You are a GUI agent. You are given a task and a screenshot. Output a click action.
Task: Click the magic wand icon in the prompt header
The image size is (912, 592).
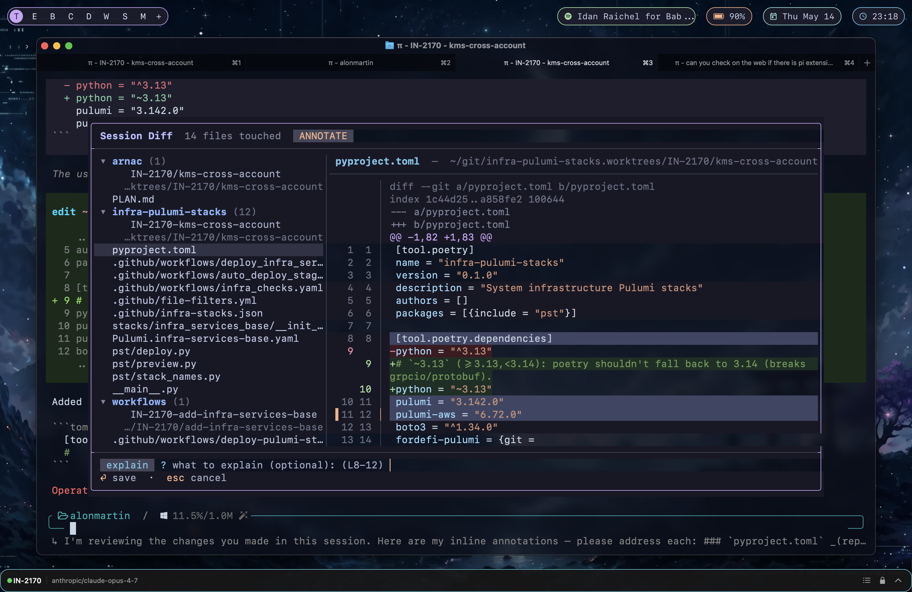pyautogui.click(x=243, y=515)
